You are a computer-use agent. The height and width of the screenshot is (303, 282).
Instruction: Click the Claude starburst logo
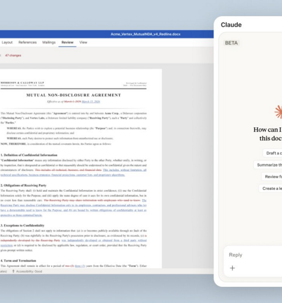[x=278, y=112]
